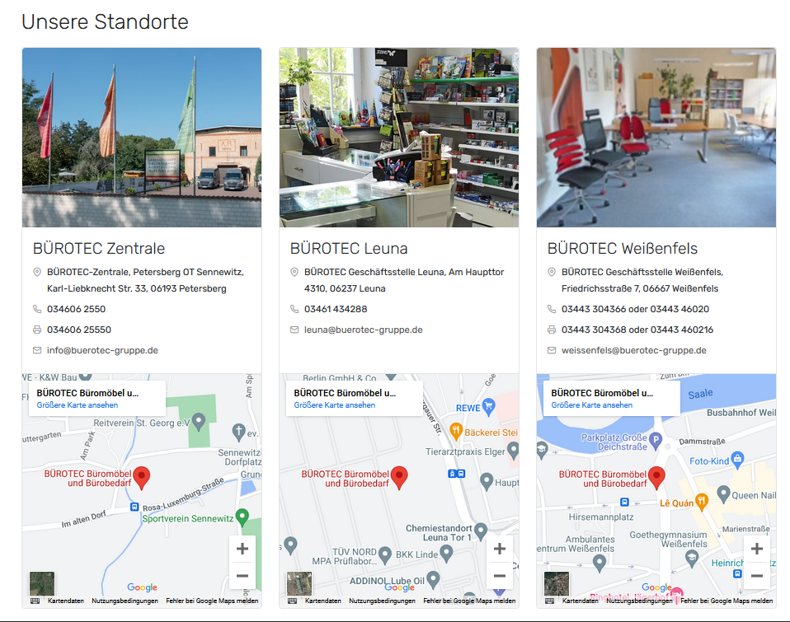Open 'Größere Karte ansehen' for Zentrale map
The image size is (790, 622).
point(78,405)
